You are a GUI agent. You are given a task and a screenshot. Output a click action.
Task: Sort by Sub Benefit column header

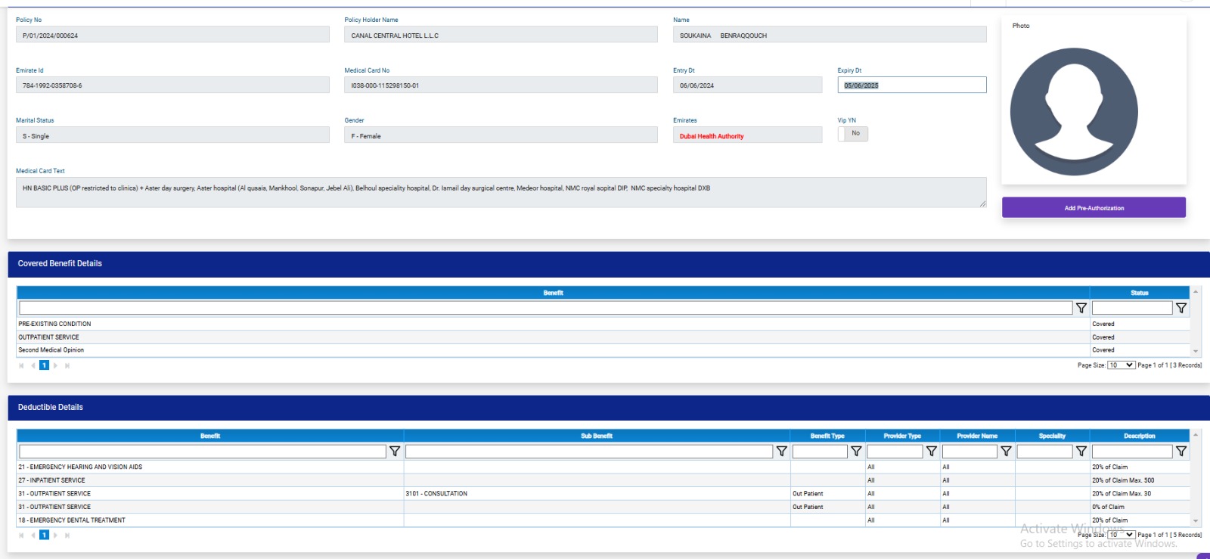click(596, 436)
